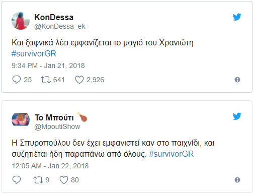Click Twitter bird icon on KonDessa tweet
Screen dimensions: 254x195
[237, 17]
